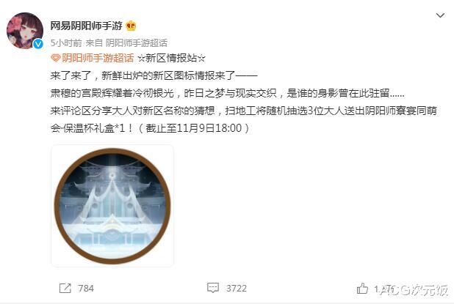Screen dimensions: 454x304
Task: Open the 网易阴阳师手游 profile avatar
Action: pyautogui.click(x=25, y=30)
